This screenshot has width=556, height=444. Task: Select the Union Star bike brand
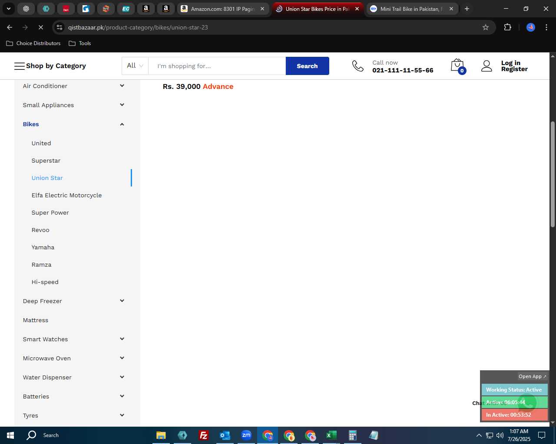click(x=47, y=178)
